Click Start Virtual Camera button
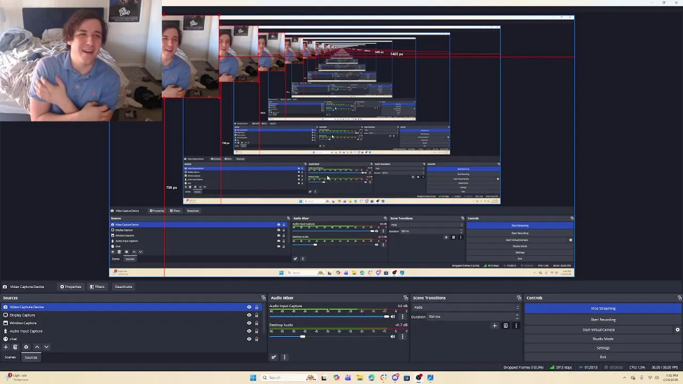Screen dimensions: 683x384 pos(598,330)
